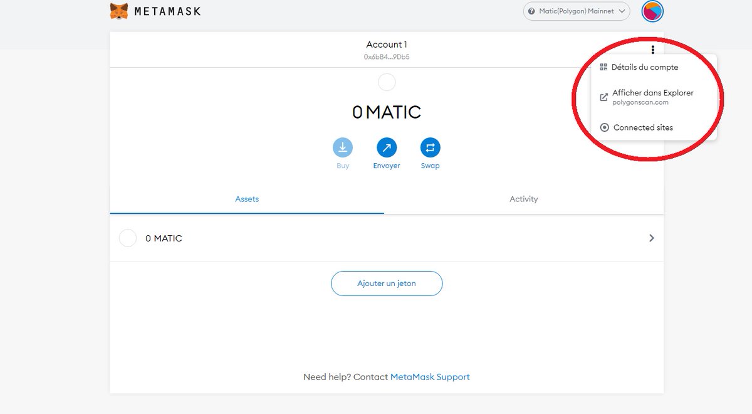Open Connected sites menu entry
Image resolution: width=752 pixels, height=414 pixels.
[654, 127]
